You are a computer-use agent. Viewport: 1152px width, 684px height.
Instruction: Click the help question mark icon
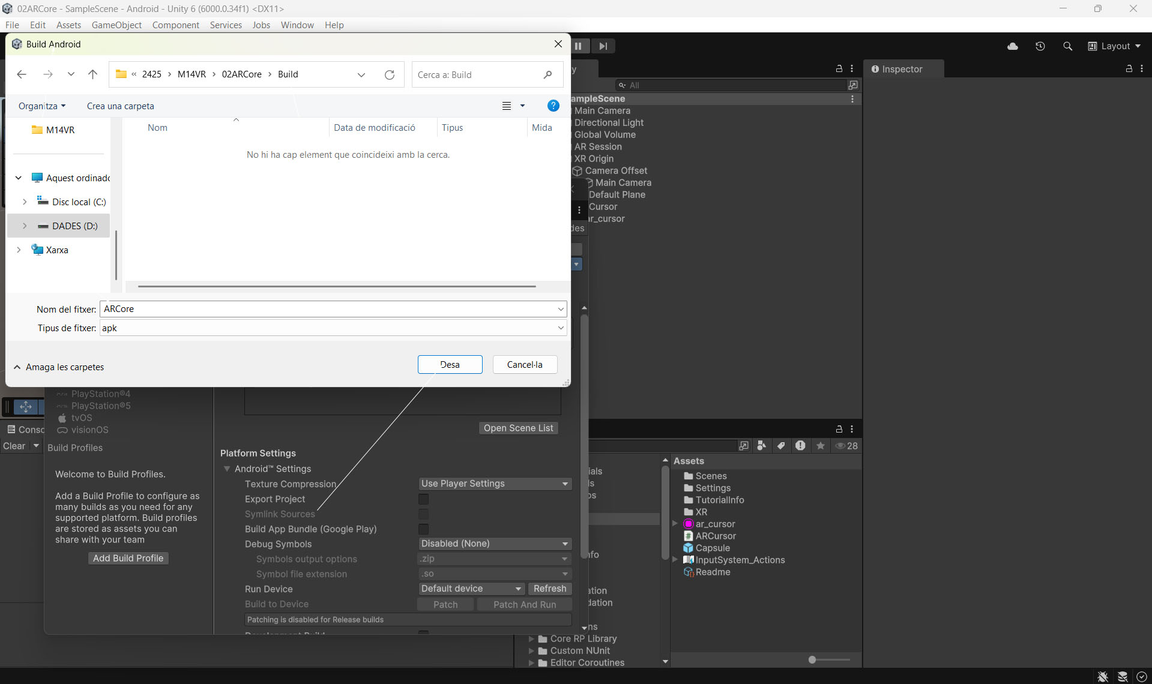(553, 106)
